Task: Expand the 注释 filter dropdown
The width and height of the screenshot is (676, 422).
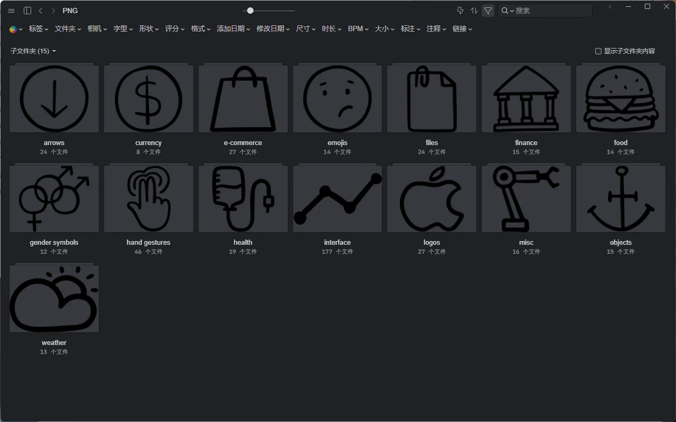Action: point(436,29)
